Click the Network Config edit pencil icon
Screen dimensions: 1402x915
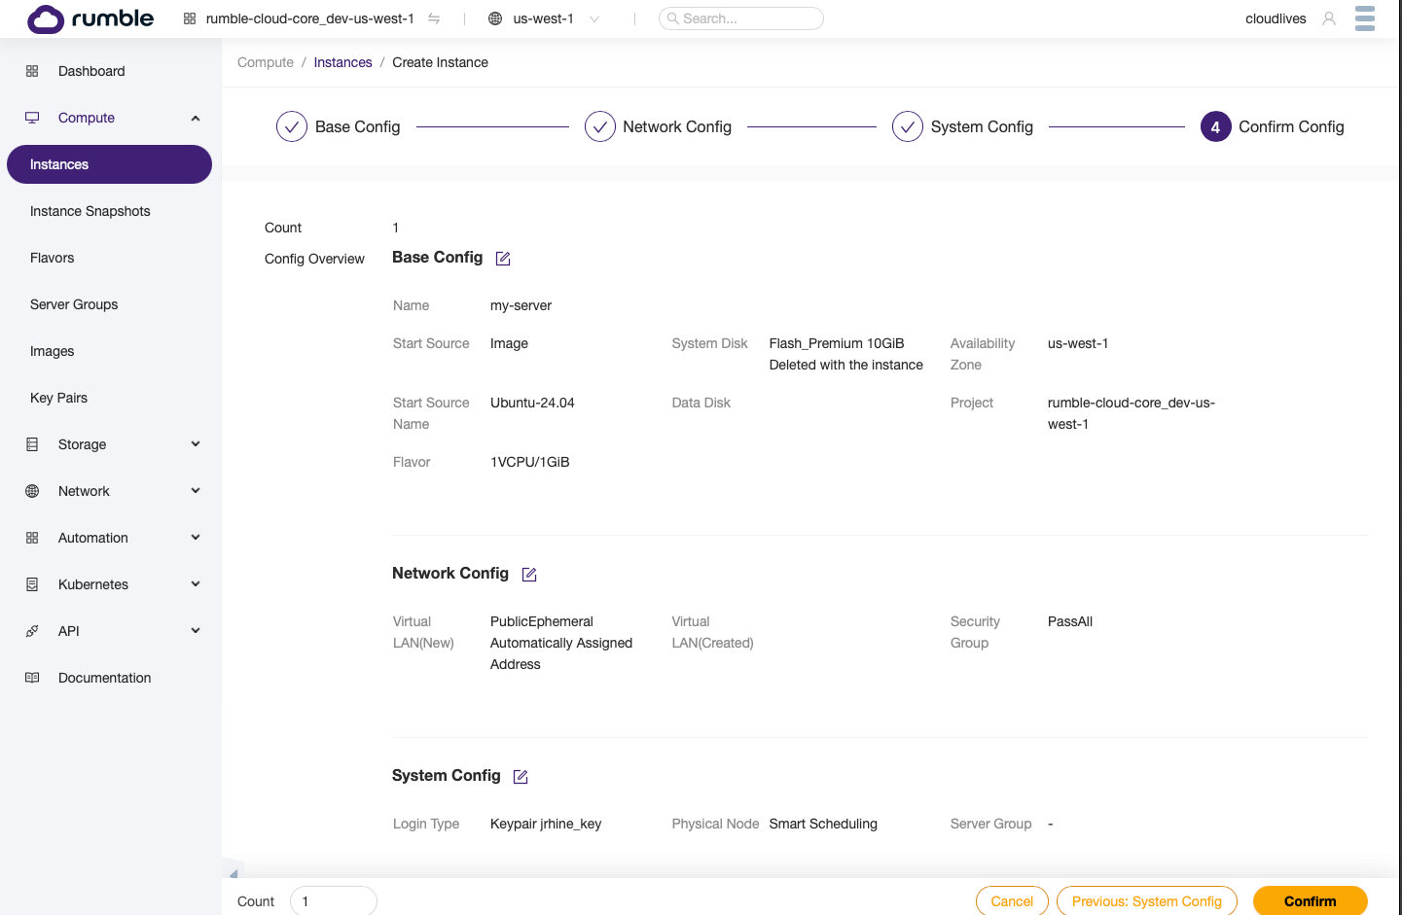(529, 575)
